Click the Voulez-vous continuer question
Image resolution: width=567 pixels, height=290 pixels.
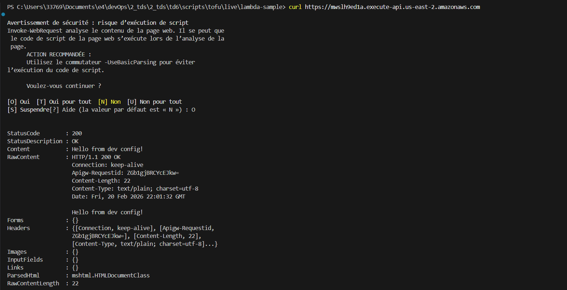click(x=64, y=86)
